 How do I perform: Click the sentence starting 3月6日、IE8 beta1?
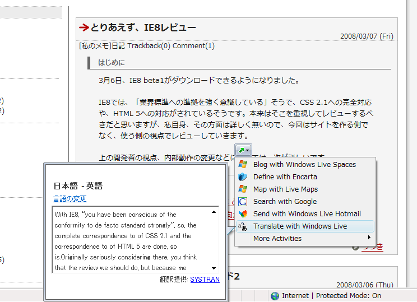199,80
